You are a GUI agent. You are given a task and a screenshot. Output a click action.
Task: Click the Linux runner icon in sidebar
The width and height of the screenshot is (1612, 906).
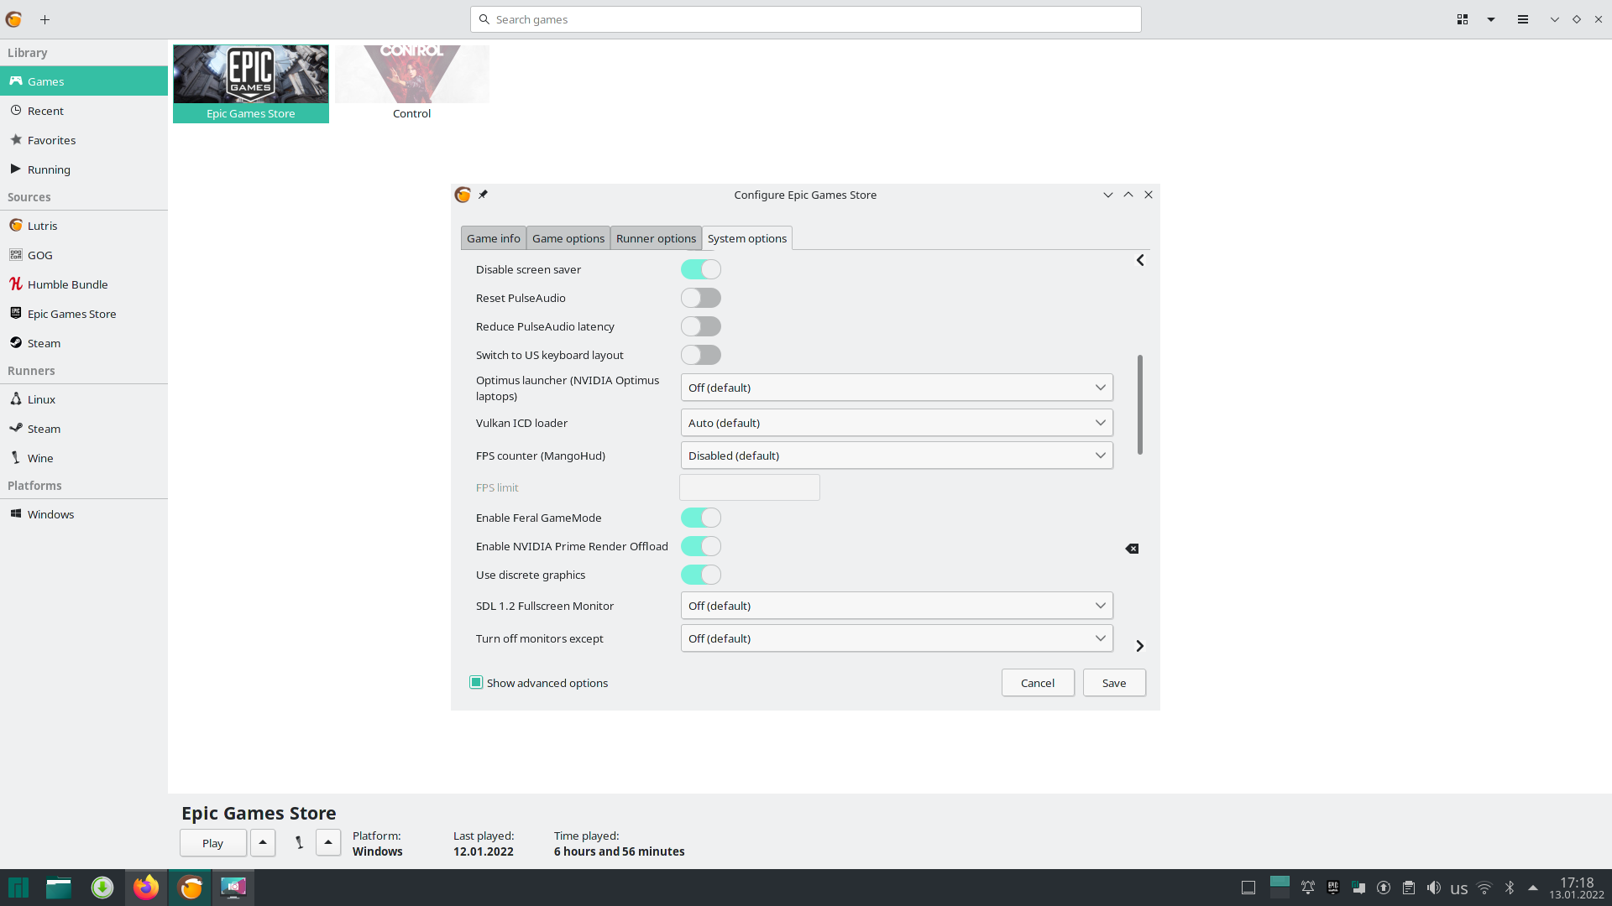coord(15,398)
